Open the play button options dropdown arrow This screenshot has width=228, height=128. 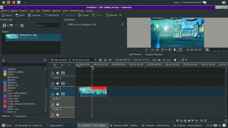pos(166,50)
